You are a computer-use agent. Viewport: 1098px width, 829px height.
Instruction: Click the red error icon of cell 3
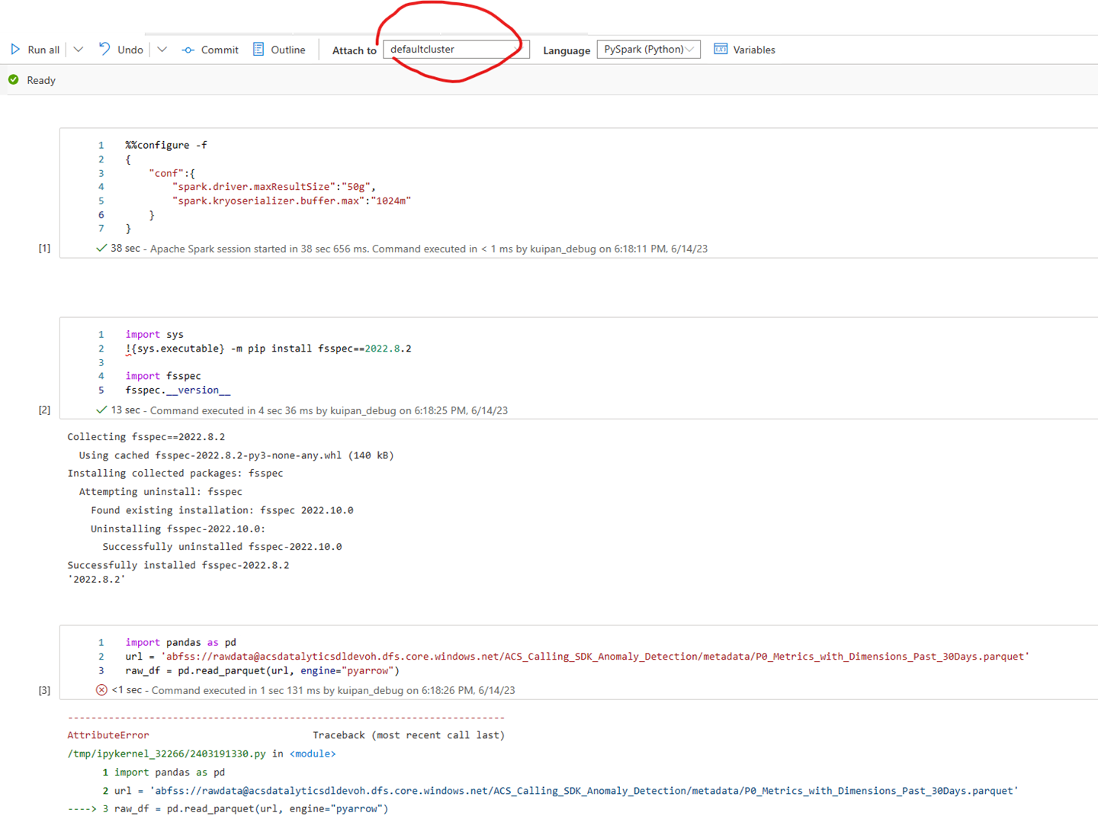(101, 689)
